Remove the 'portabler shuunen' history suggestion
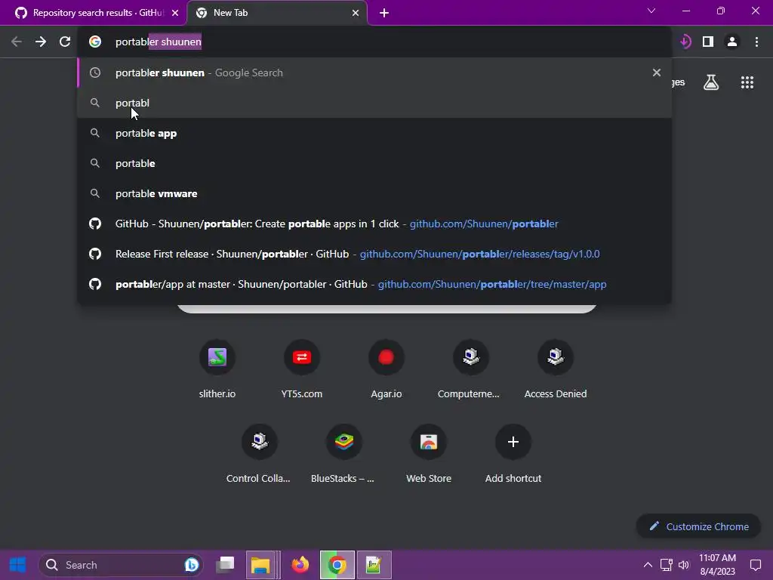773x580 pixels. click(657, 72)
